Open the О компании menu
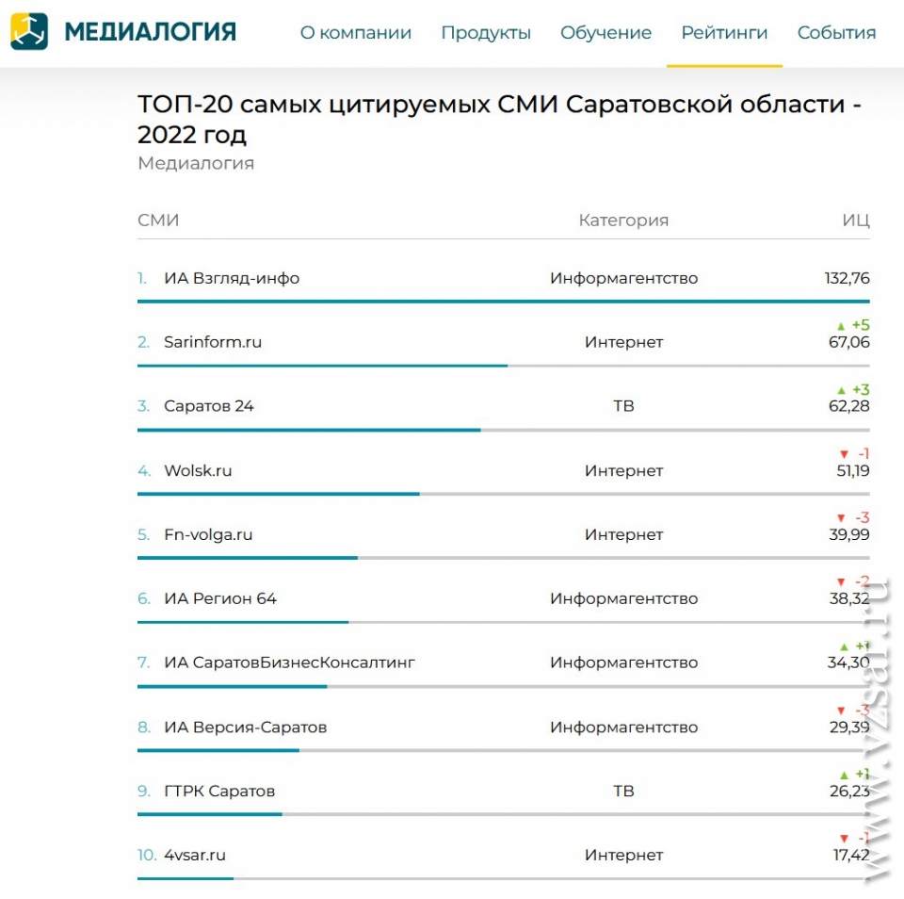This screenshot has height=899, width=904. [356, 33]
